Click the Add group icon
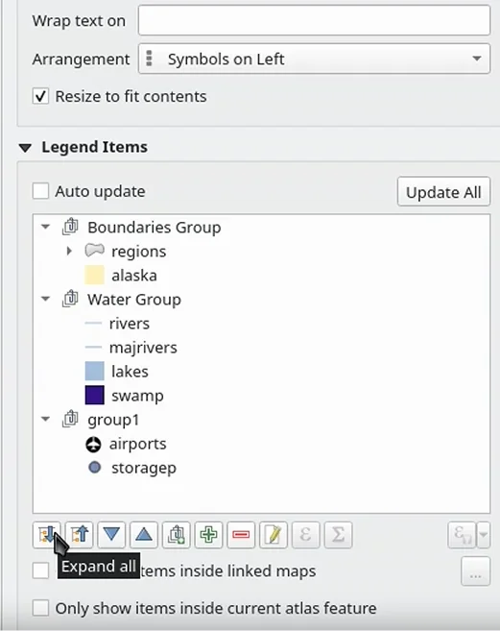This screenshot has width=500, height=631. coord(177,535)
